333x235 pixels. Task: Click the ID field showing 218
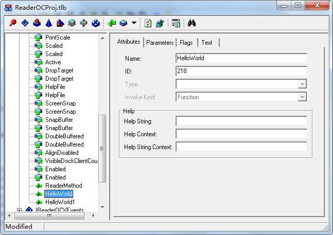tap(241, 71)
